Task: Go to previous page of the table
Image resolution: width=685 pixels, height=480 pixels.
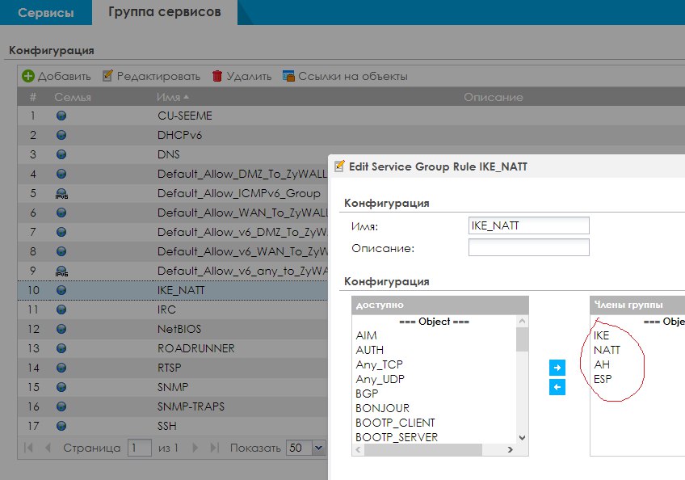Action: pyautogui.click(x=48, y=448)
